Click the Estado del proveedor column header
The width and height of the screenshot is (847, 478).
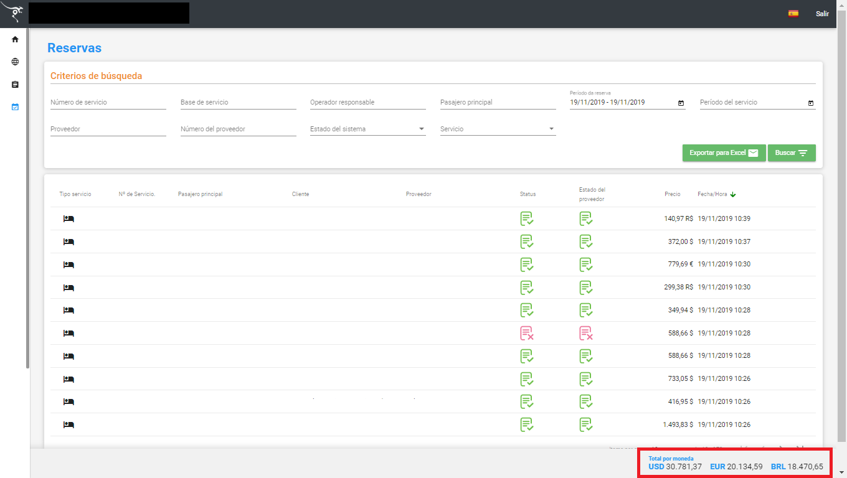(592, 194)
